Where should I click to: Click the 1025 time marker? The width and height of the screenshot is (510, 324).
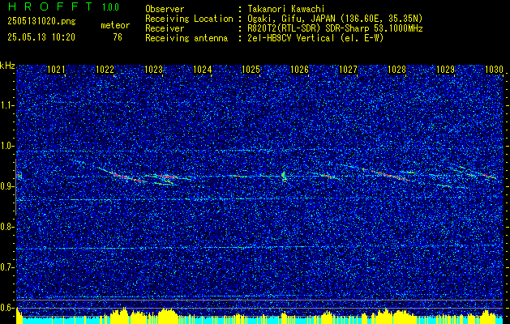click(251, 69)
